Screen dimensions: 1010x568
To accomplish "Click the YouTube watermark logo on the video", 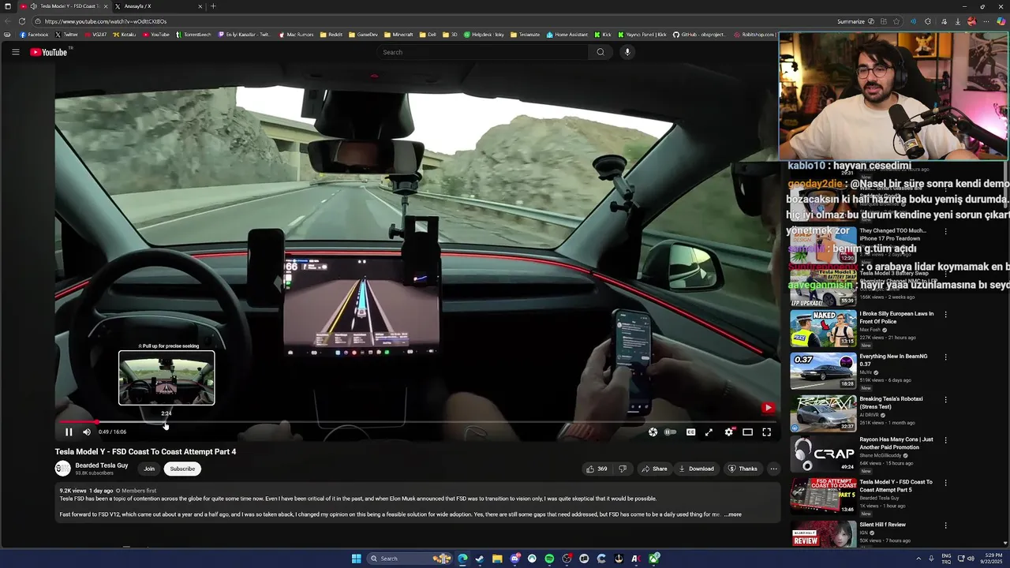I will pos(768,408).
